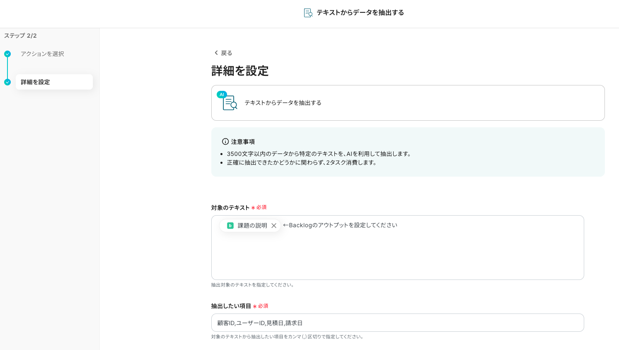The width and height of the screenshot is (619, 350).
Task: Click the 抽出したい項目 input field
Action: pos(398,323)
